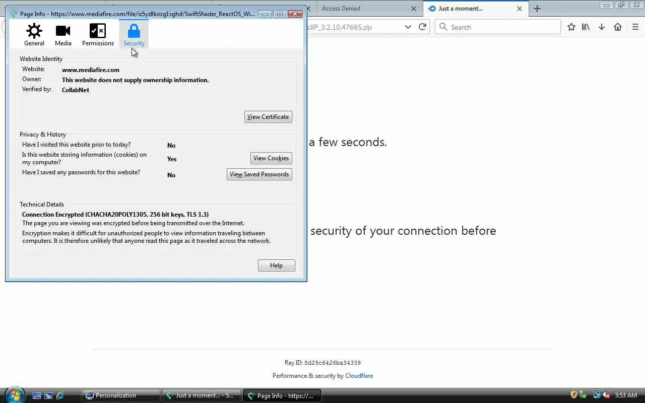645x403 pixels.
Task: Select Page Info taskbar button
Action: pos(282,395)
